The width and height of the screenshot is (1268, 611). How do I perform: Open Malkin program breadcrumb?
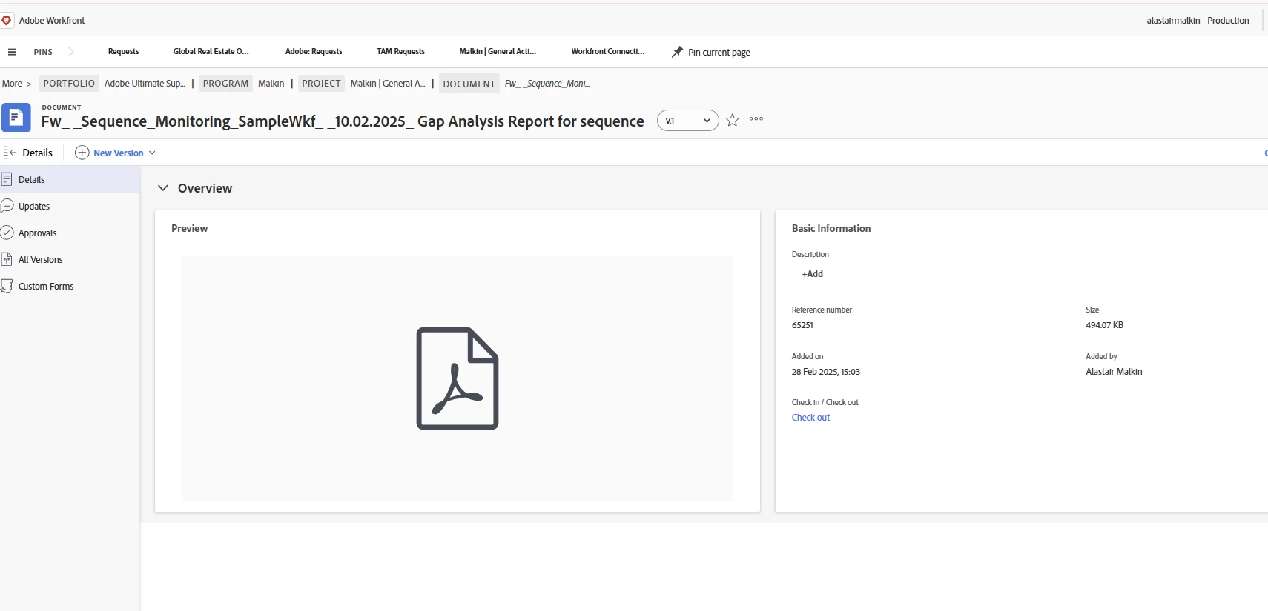point(271,84)
